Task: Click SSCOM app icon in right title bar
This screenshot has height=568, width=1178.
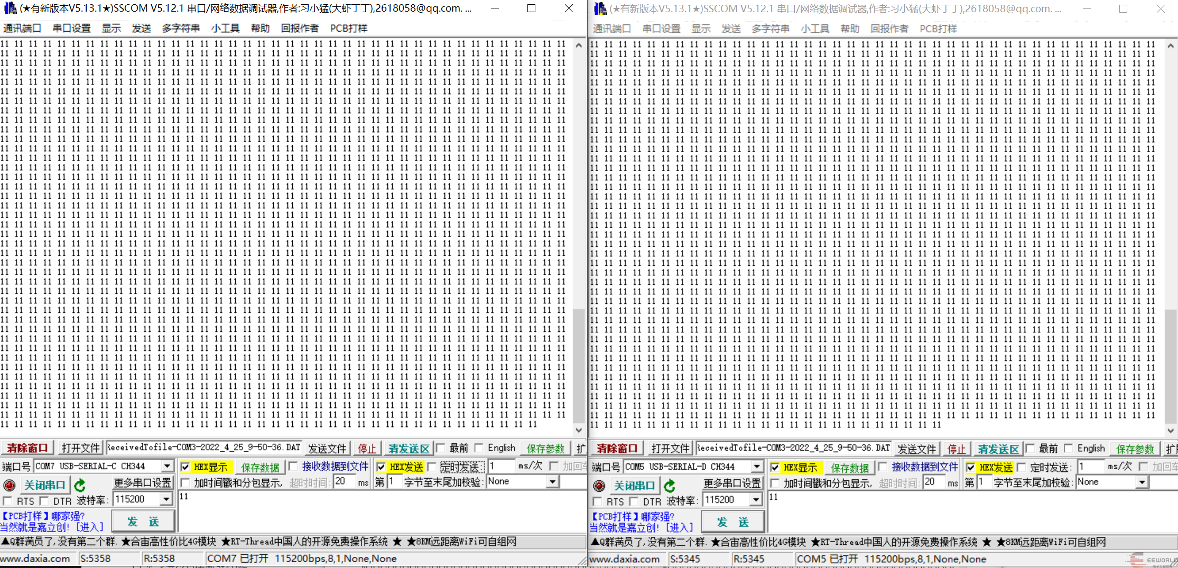Action: pos(599,8)
